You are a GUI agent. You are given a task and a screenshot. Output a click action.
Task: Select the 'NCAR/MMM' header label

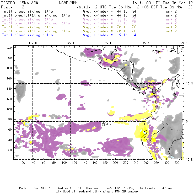[68, 3]
